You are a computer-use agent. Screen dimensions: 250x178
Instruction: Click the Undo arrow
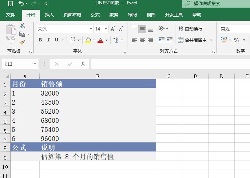point(21,4)
